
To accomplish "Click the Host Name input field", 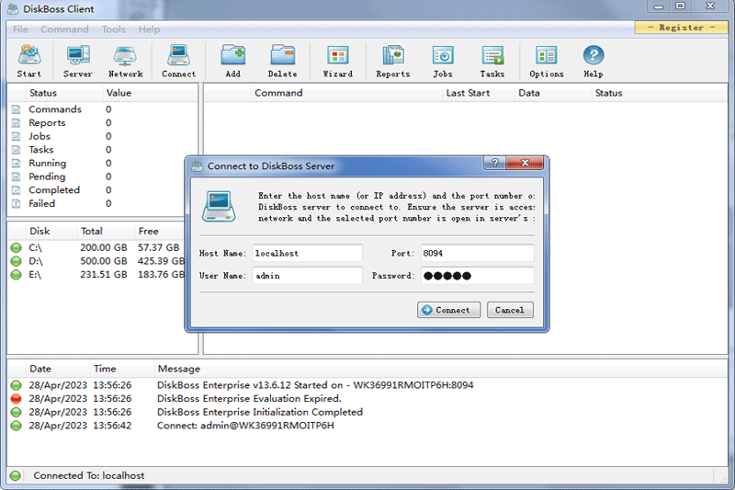I will (307, 253).
